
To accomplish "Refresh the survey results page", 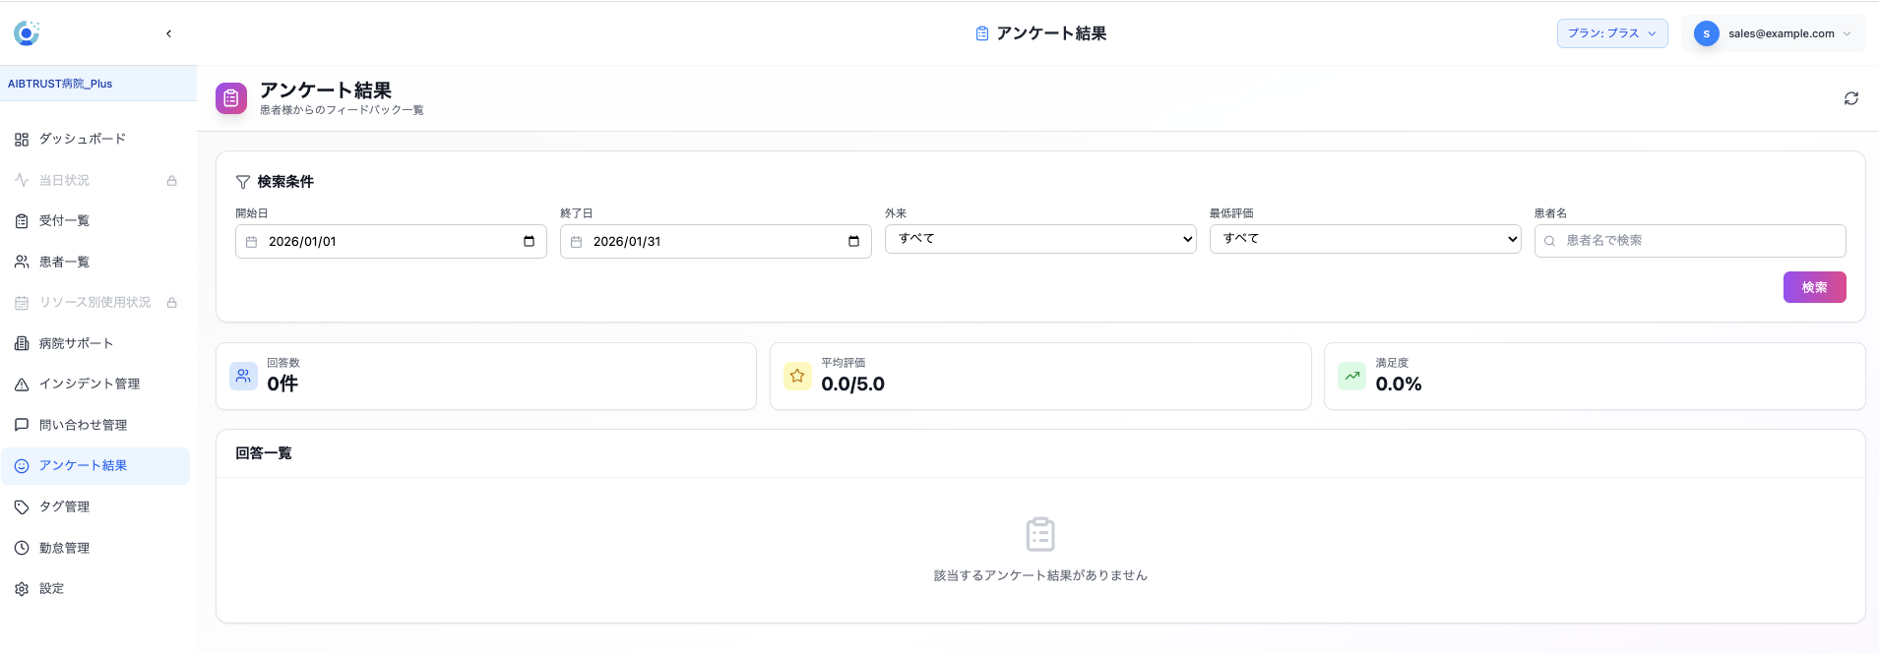I will pyautogui.click(x=1851, y=98).
